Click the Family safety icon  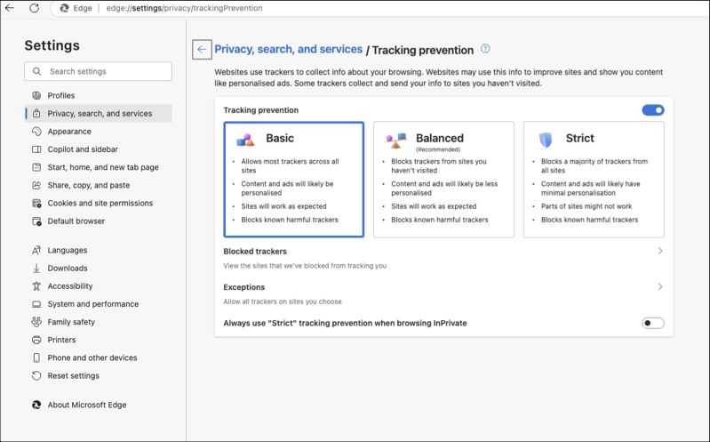click(36, 322)
